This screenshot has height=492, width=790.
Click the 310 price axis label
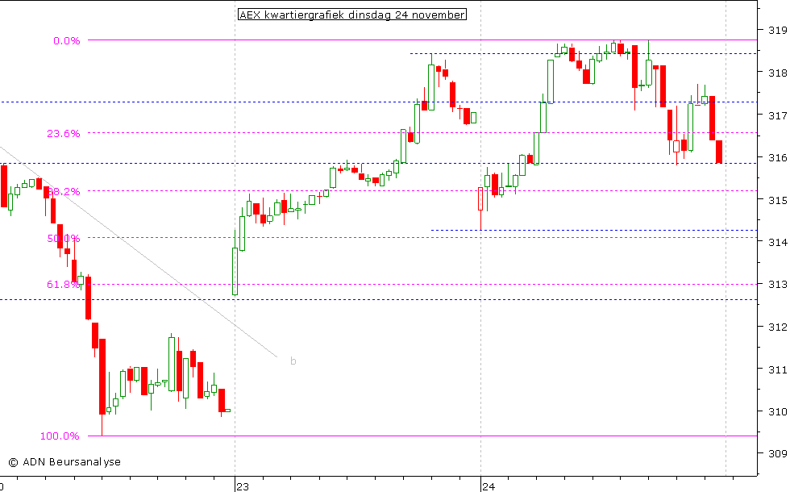pos(777,412)
